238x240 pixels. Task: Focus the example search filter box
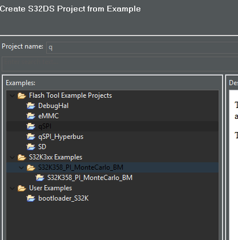tap(120, 64)
